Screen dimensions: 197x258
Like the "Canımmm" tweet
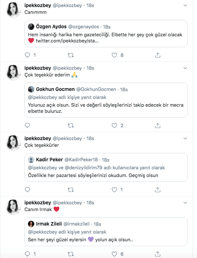click(x=114, y=55)
